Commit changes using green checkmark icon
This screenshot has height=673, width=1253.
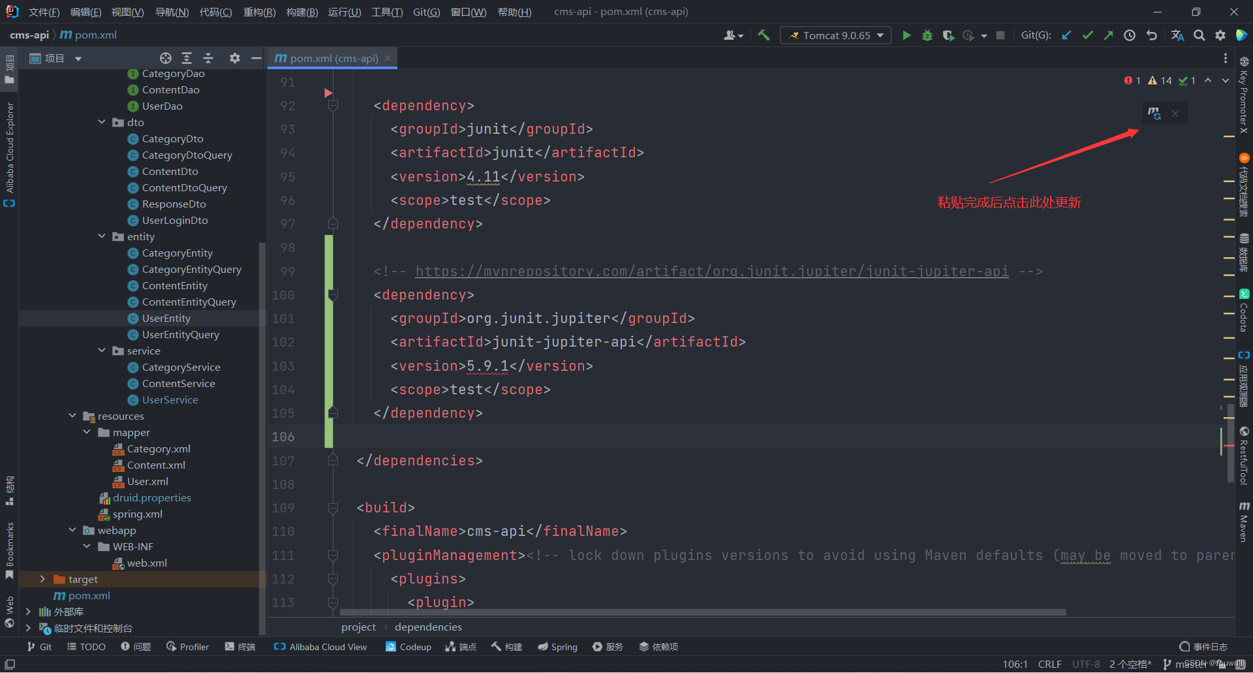1087,35
